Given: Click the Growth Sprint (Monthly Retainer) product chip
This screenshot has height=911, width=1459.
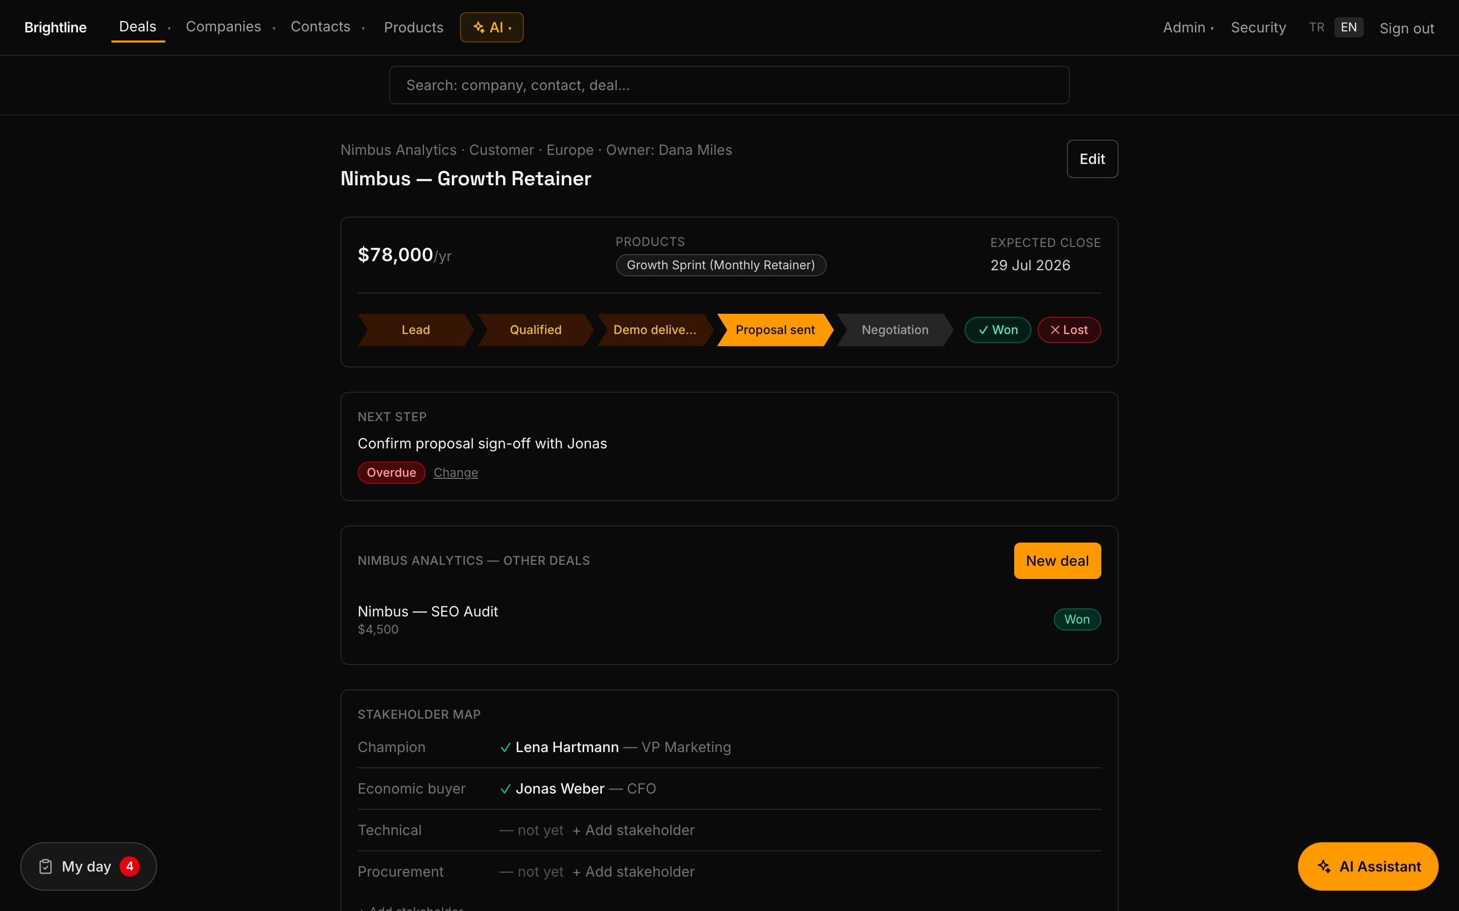Looking at the screenshot, I should pyautogui.click(x=720, y=265).
